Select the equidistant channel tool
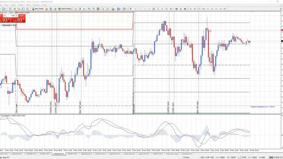This screenshot has width=283, height=159. (153, 9)
